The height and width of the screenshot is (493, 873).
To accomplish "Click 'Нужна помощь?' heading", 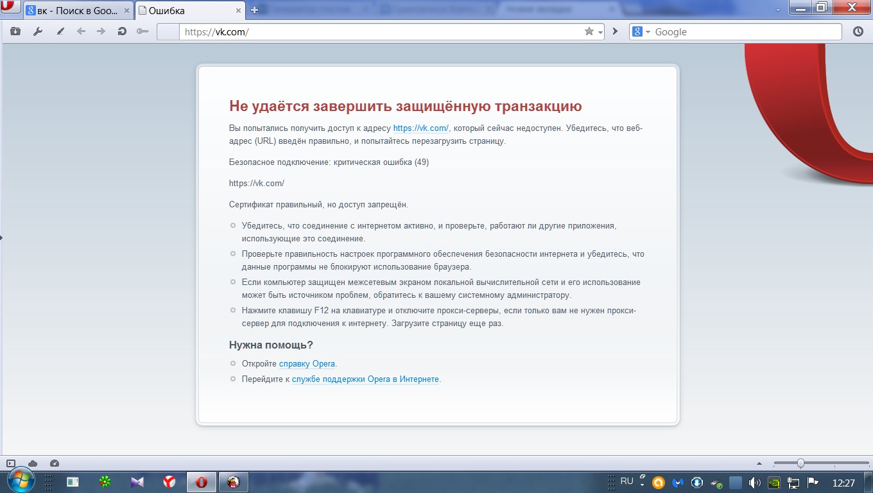I will click(x=271, y=345).
